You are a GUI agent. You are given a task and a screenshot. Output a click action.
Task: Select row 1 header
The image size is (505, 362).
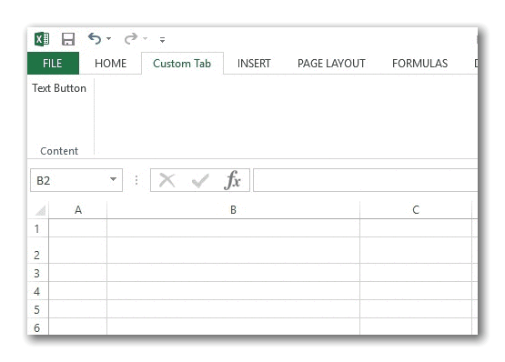(37, 228)
